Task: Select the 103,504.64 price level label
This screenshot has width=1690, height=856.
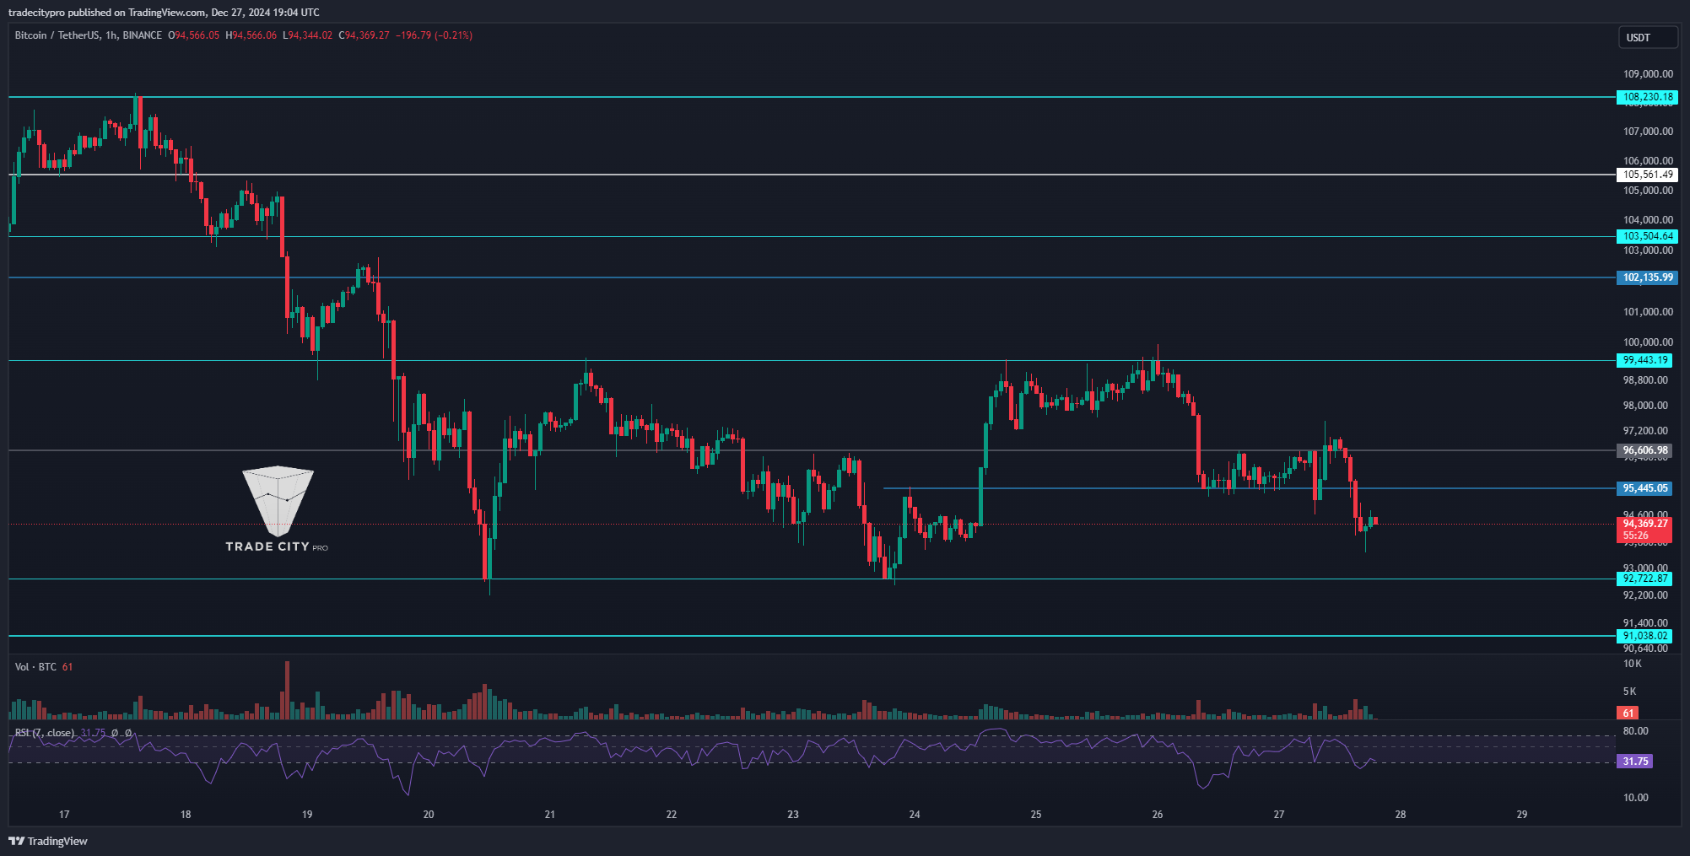Action: (1647, 236)
